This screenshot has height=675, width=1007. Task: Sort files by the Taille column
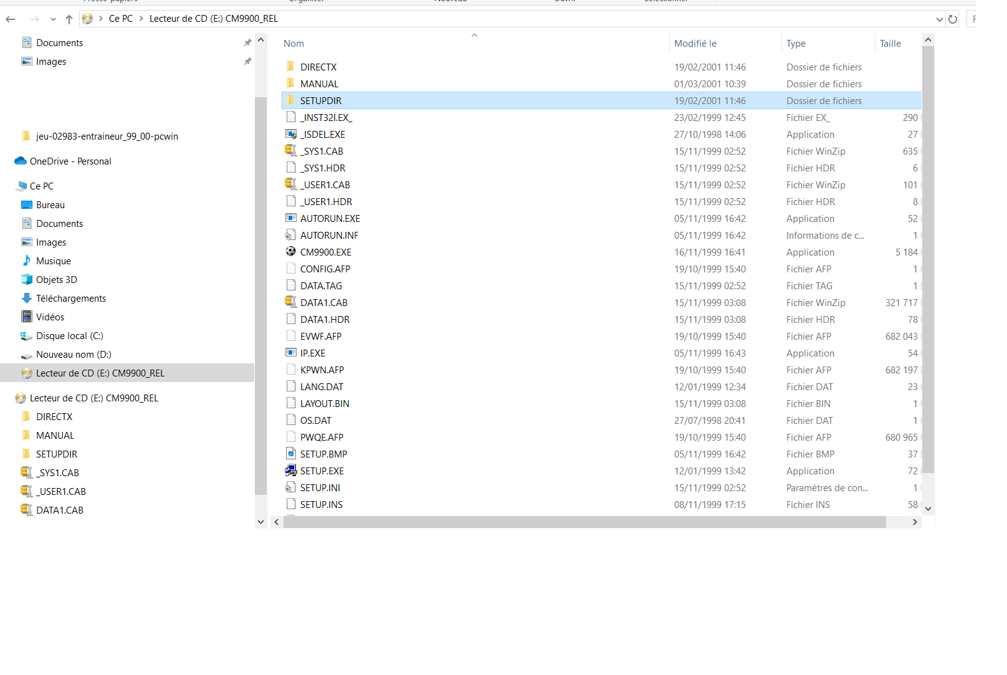(x=890, y=44)
